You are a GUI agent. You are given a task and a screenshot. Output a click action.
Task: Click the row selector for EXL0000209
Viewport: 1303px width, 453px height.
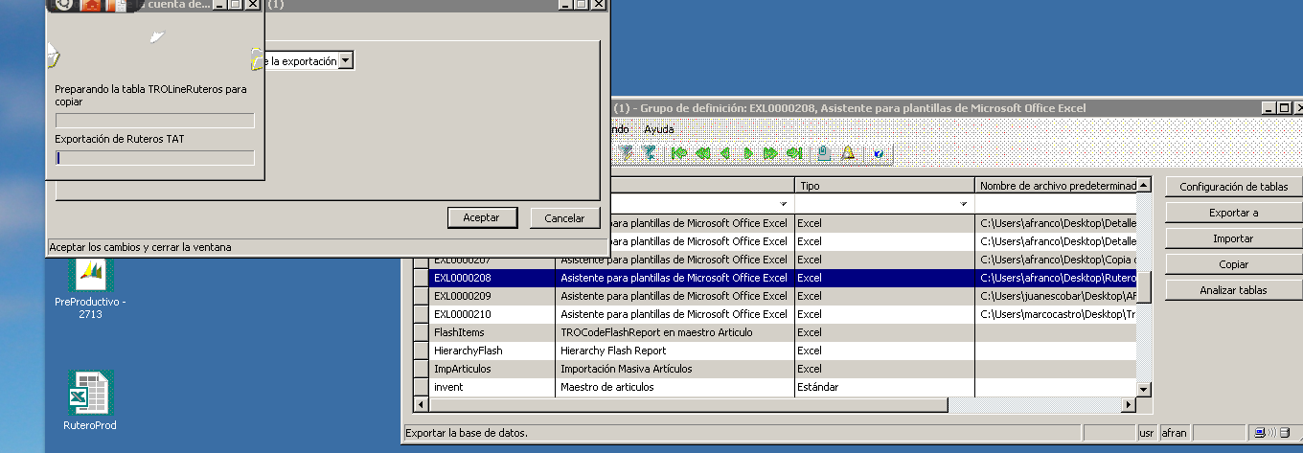421,296
